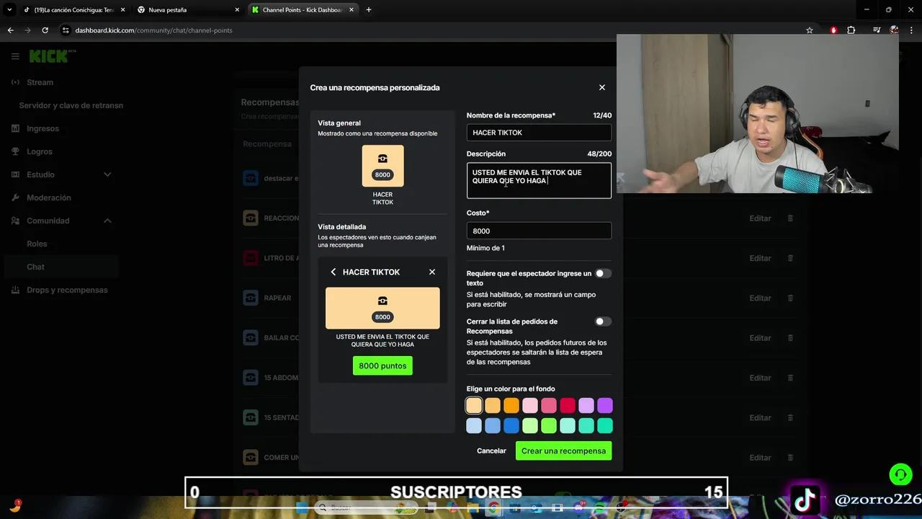Switch to the La canción Conichigua tab
The height and width of the screenshot is (519, 922).
click(74, 10)
